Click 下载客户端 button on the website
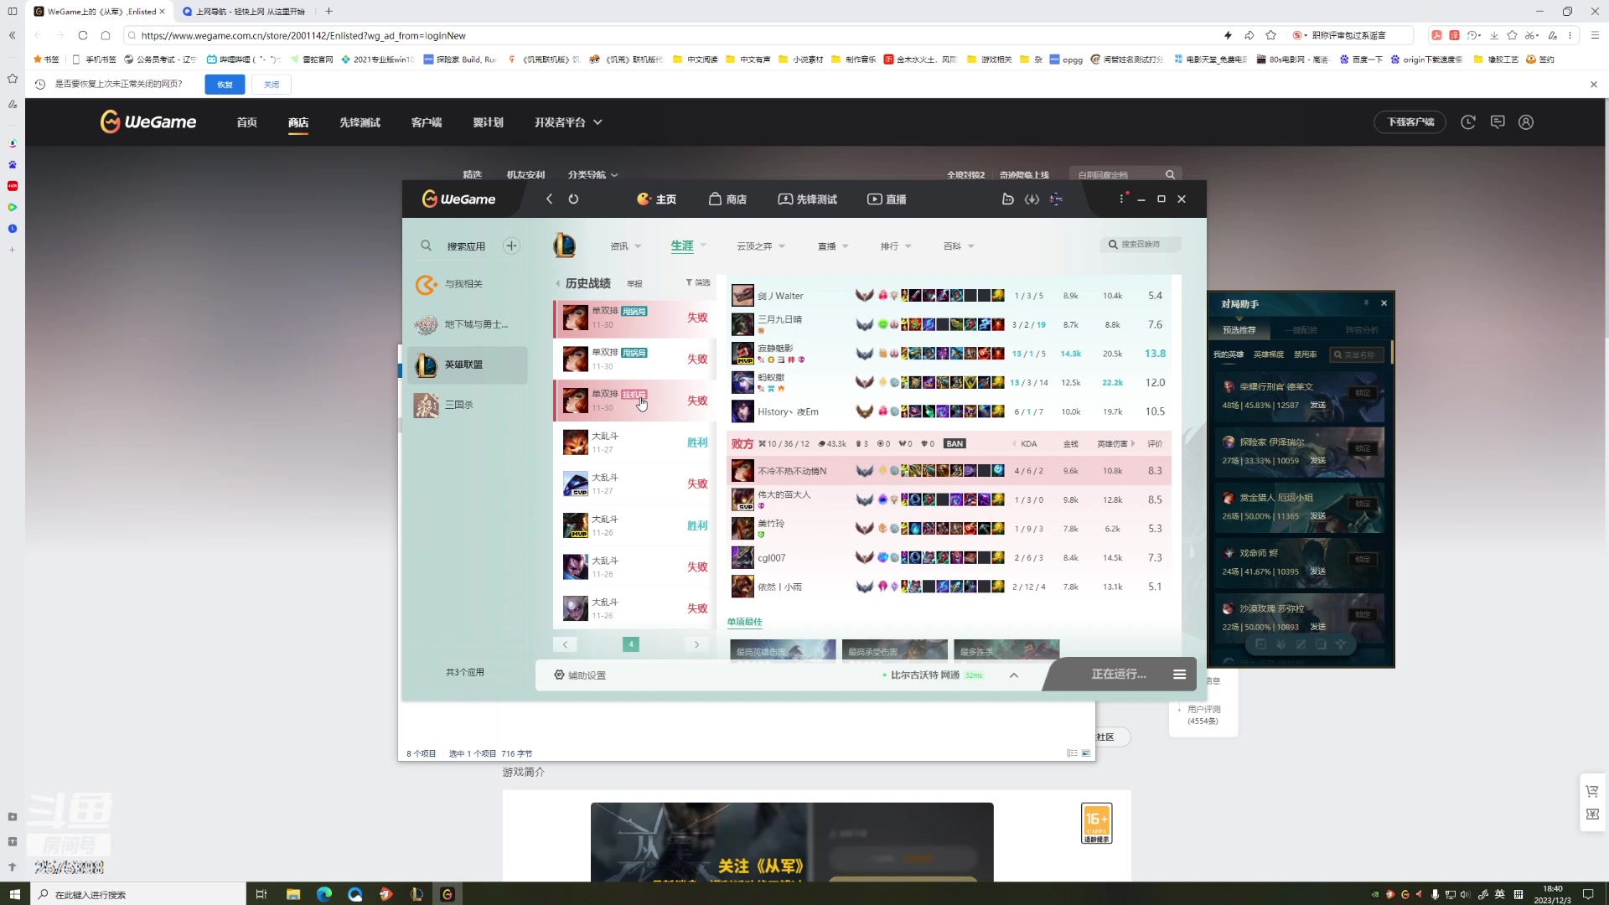 tap(1410, 122)
